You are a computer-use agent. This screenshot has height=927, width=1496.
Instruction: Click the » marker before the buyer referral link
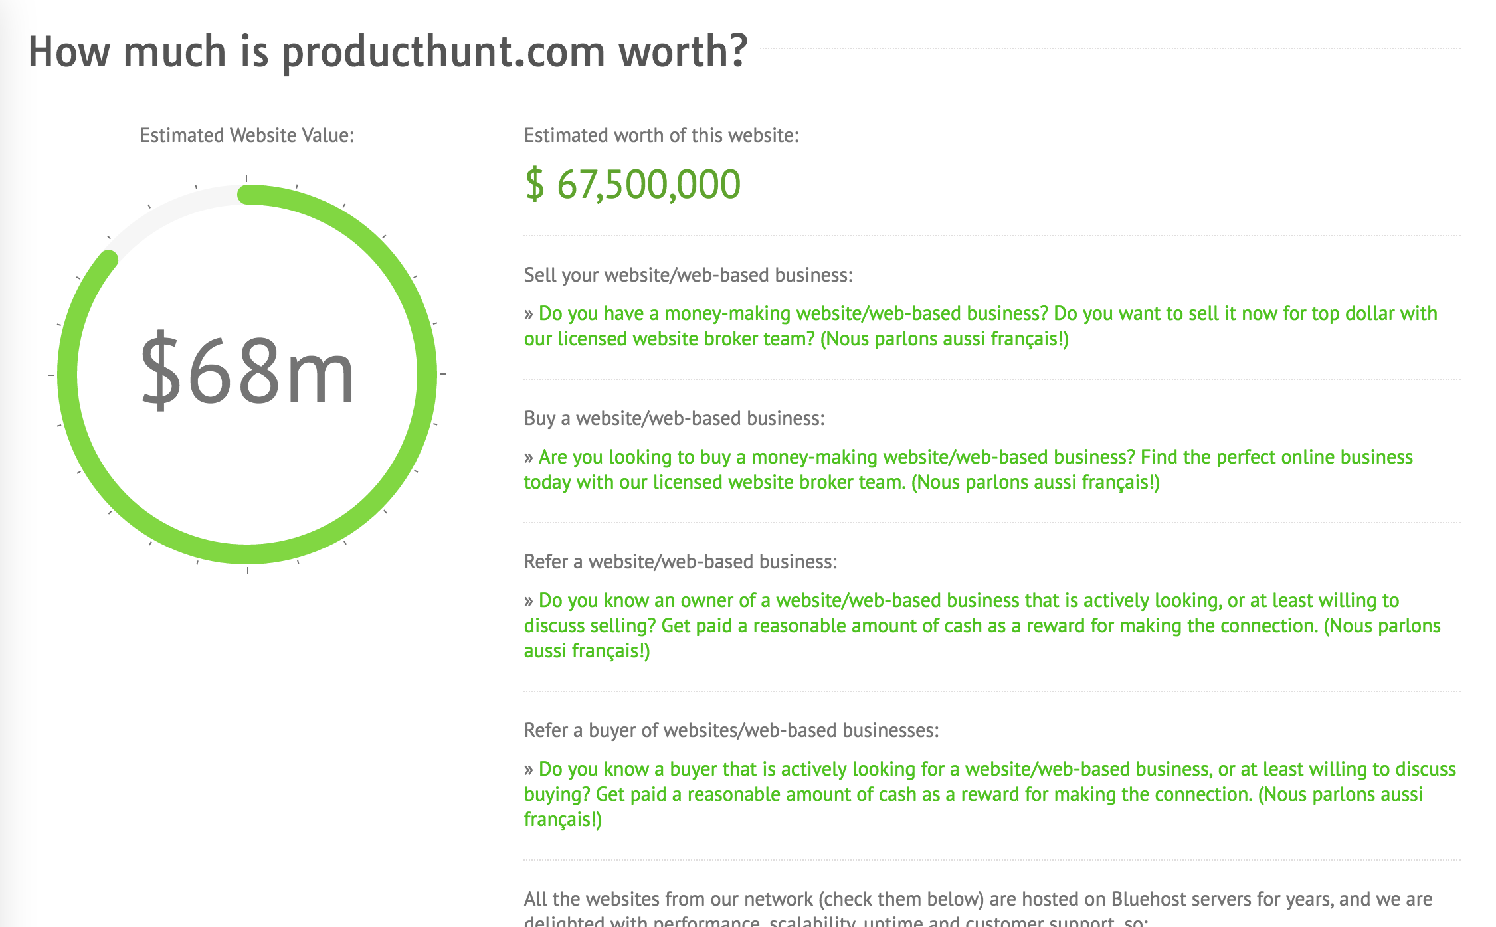[x=529, y=770]
